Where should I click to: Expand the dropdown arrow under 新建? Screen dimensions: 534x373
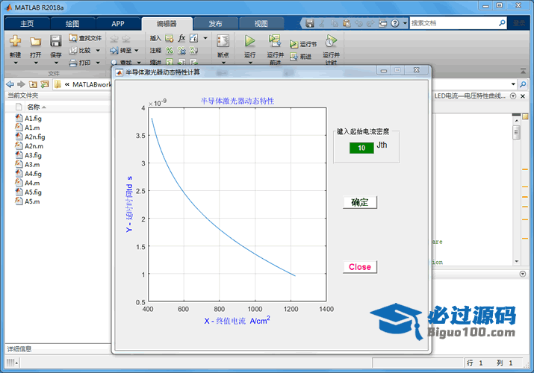16,63
